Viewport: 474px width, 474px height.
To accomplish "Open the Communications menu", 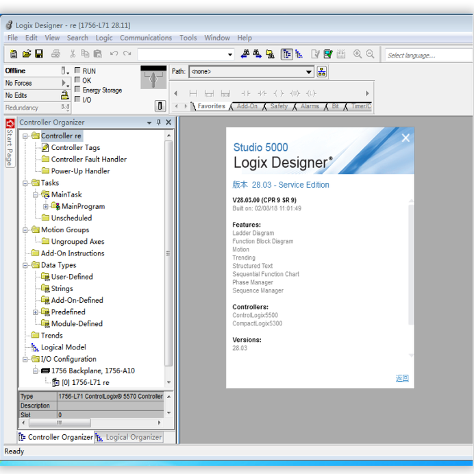I will 146,38.
